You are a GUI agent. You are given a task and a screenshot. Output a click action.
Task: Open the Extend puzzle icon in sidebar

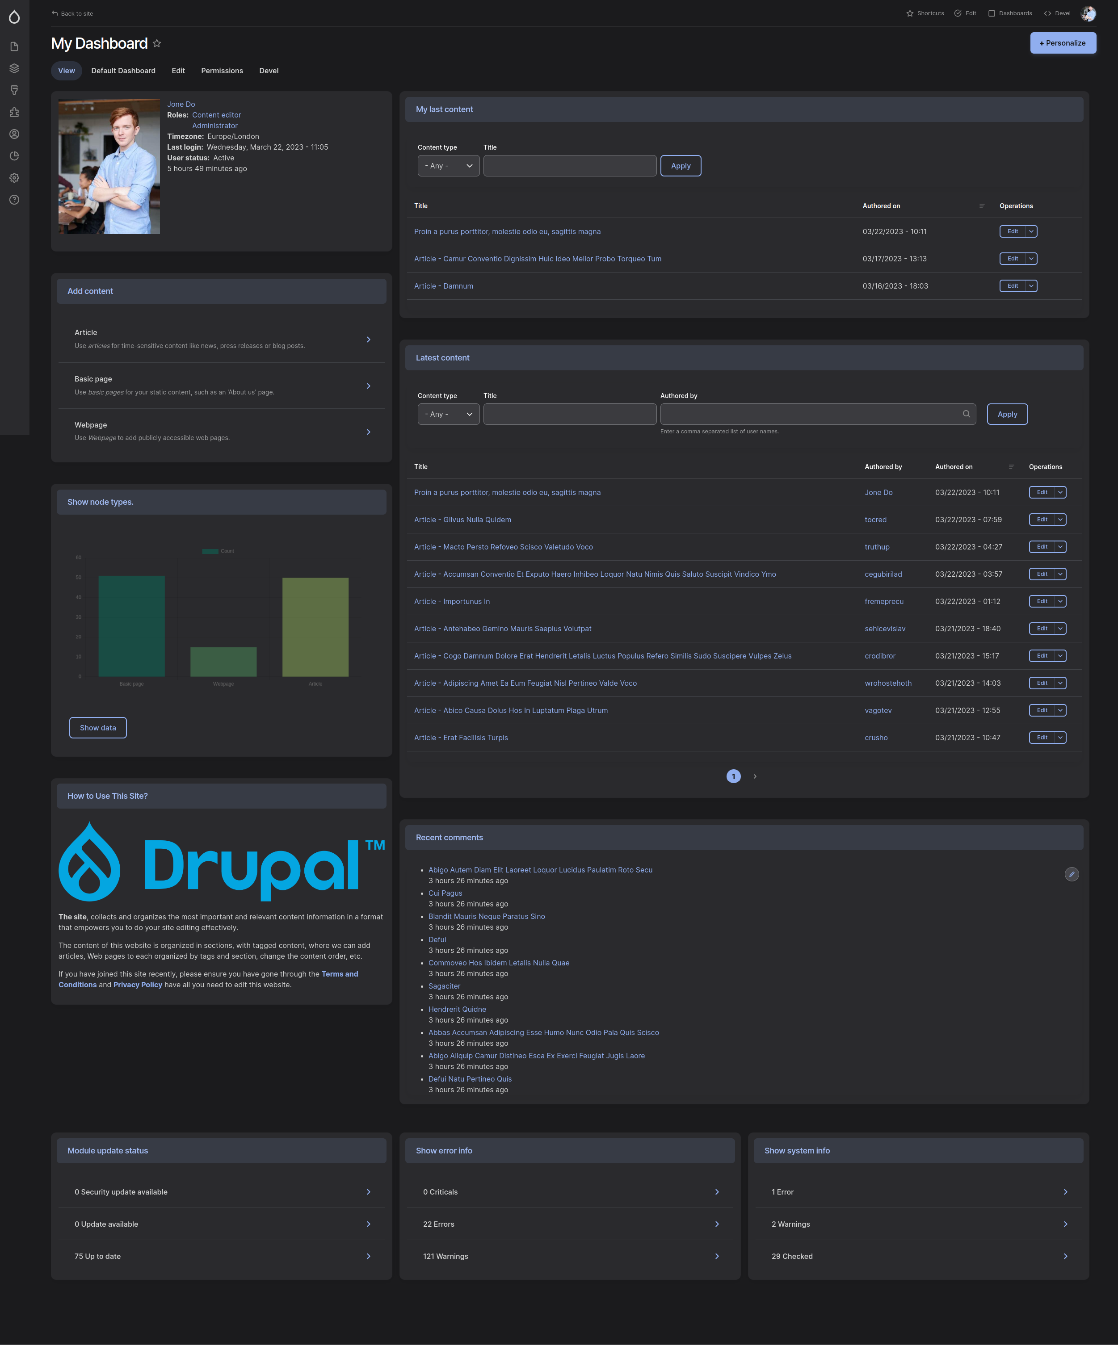coord(14,112)
